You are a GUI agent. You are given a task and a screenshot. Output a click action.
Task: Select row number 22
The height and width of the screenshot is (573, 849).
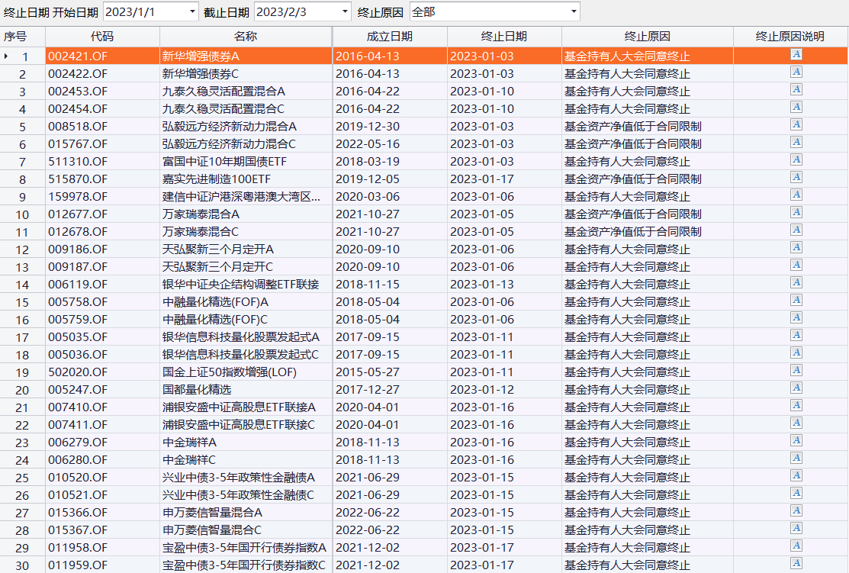22,425
